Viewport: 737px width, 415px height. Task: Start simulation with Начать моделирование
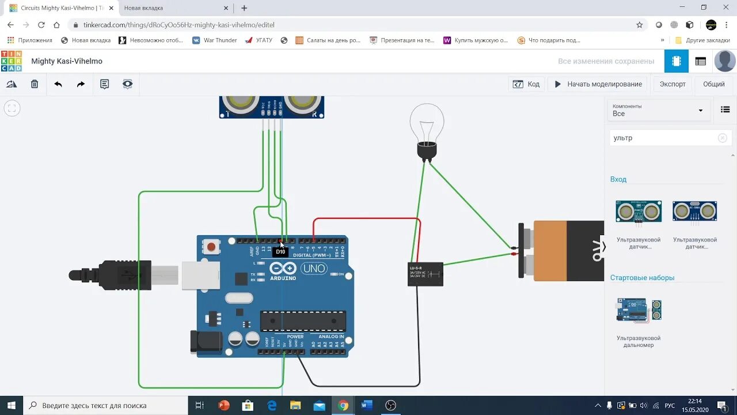point(597,84)
